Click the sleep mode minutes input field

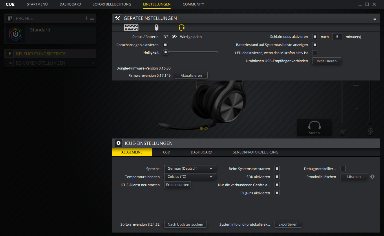pos(337,37)
